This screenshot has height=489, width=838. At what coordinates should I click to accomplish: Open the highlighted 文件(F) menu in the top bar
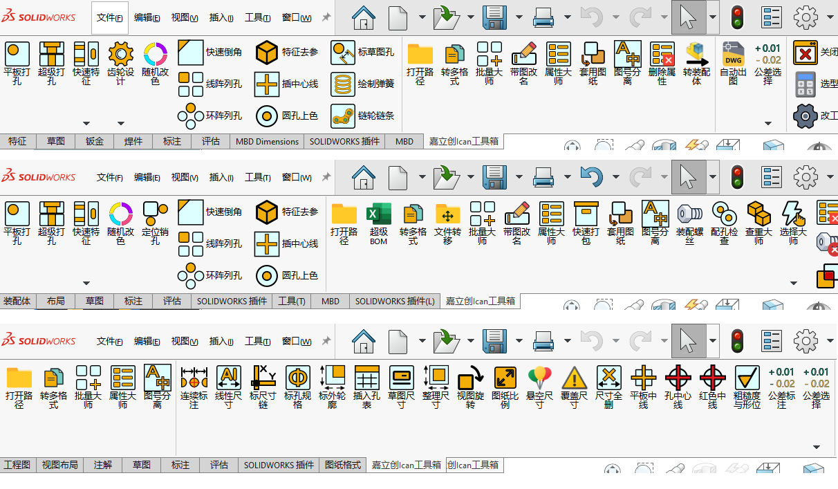(110, 18)
